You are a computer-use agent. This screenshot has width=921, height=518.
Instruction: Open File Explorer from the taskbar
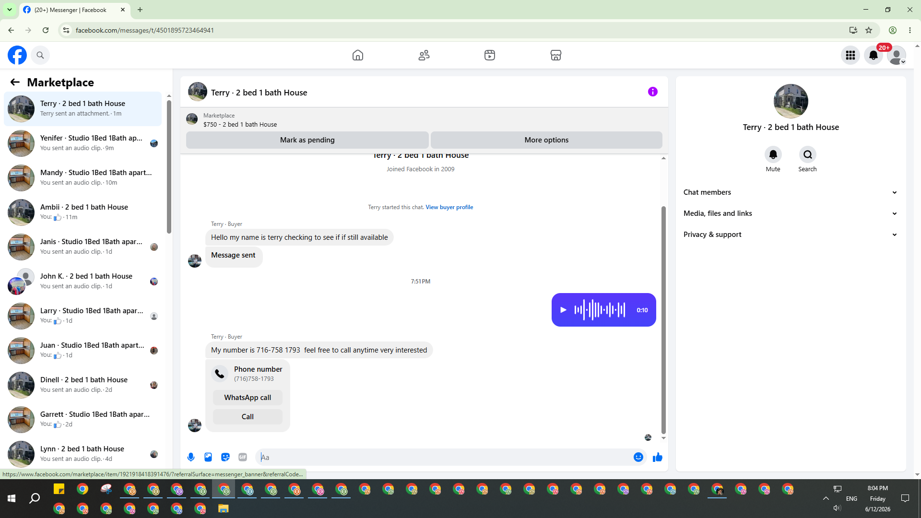click(224, 508)
